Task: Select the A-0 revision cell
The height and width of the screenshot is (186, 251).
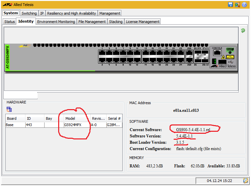Action: [98, 125]
